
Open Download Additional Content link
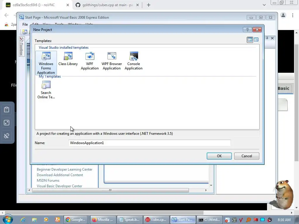(60, 175)
